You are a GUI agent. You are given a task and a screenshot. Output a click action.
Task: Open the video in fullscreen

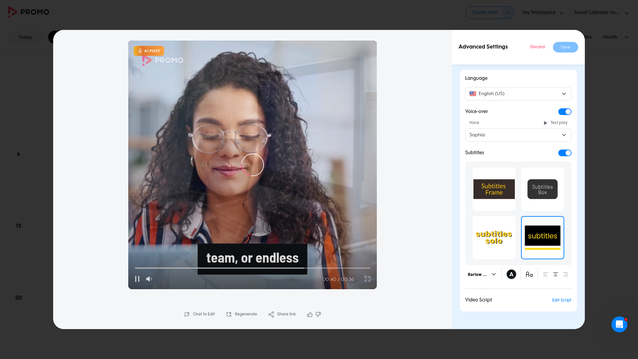pyautogui.click(x=368, y=279)
